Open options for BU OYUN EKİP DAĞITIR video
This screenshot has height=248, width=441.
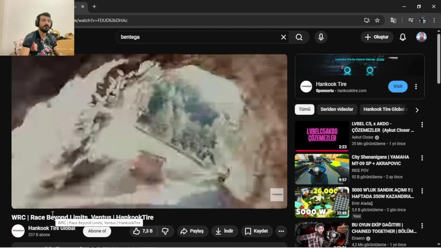(x=422, y=226)
